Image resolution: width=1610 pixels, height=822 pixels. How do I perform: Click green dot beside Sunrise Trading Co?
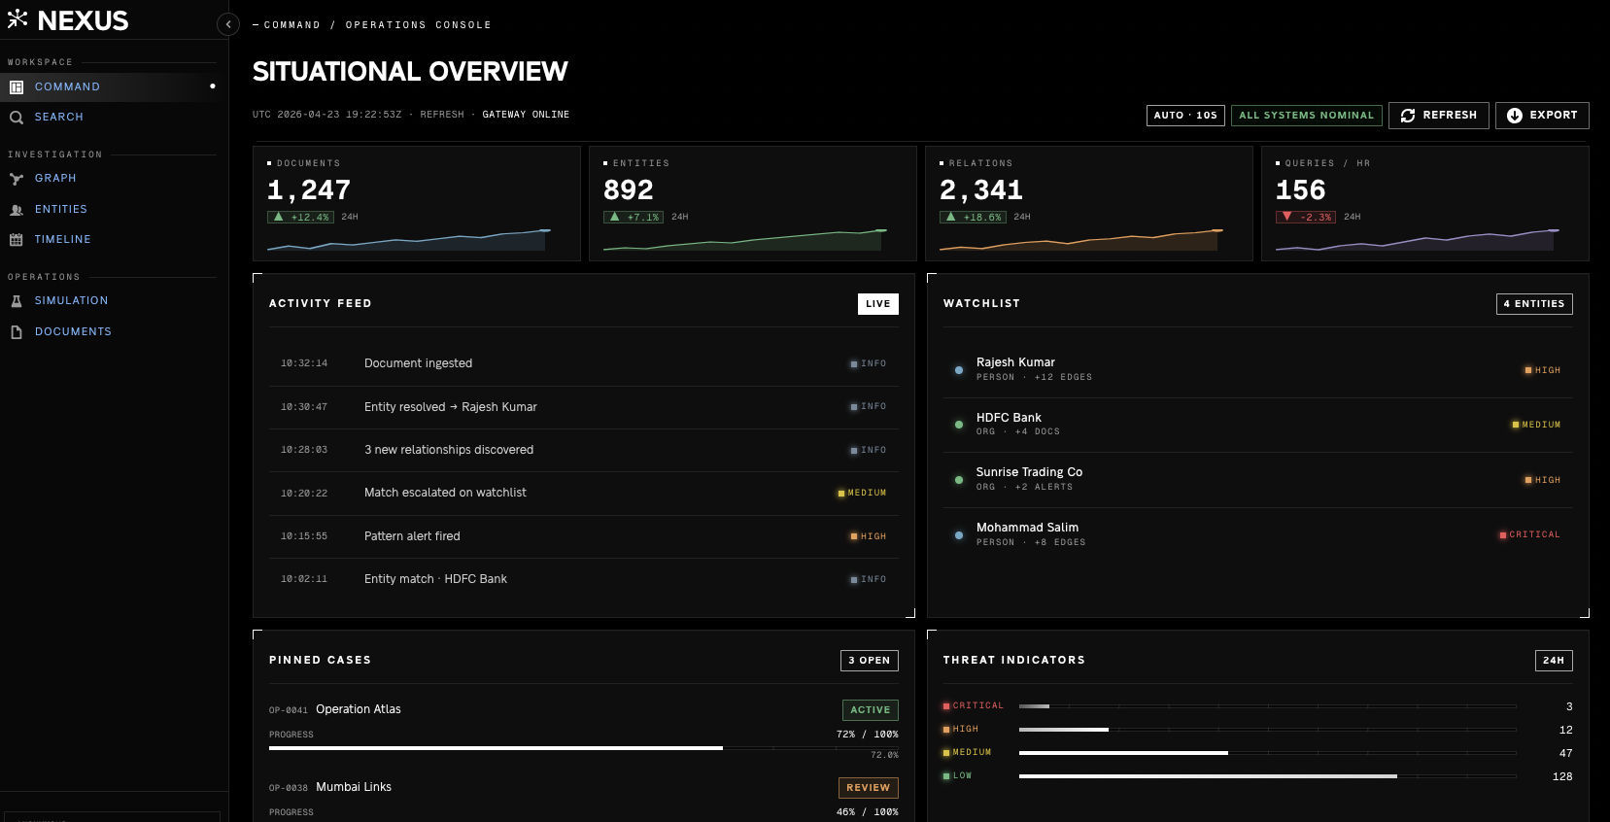pos(959,480)
